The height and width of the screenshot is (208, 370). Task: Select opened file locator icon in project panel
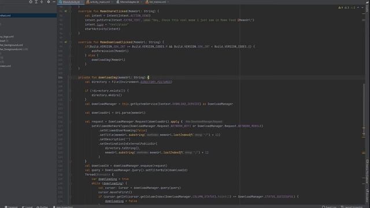pos(31,2)
